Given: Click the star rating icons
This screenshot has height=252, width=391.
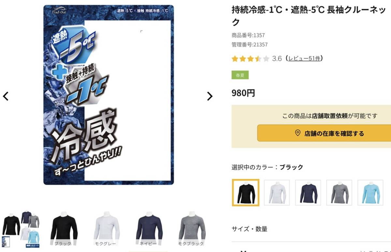Looking at the screenshot, I should point(250,59).
